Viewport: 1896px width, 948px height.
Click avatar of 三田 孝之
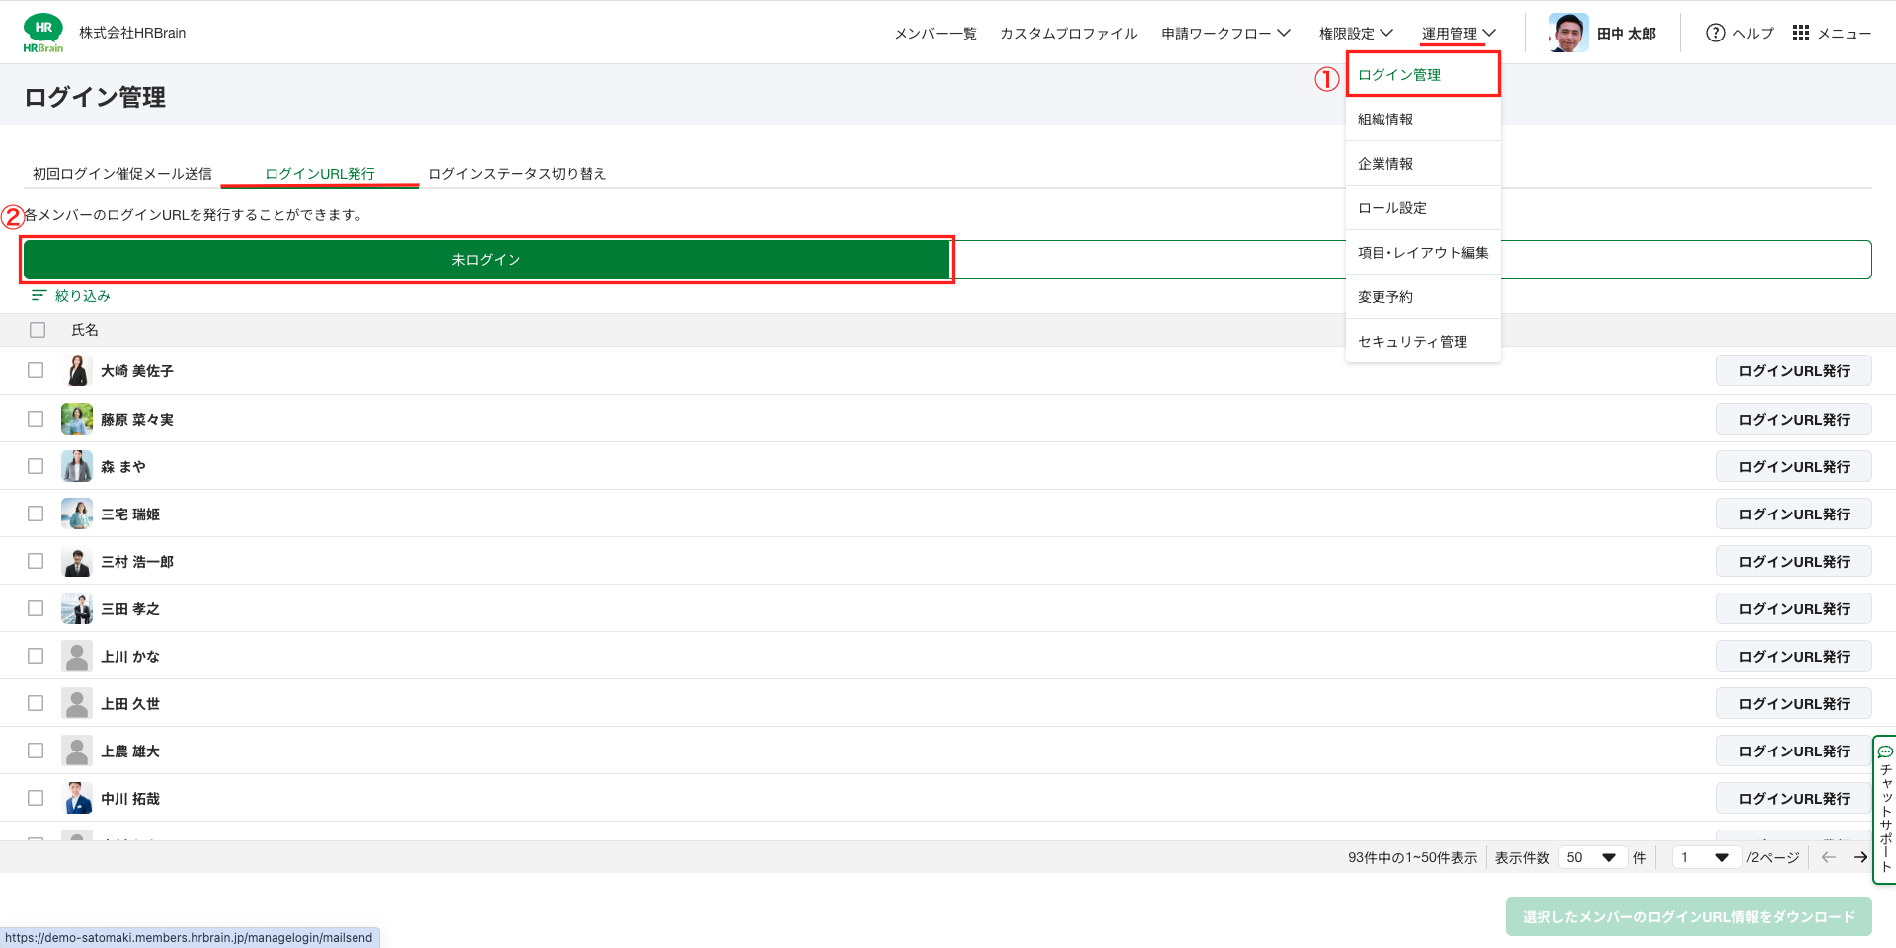[77, 608]
